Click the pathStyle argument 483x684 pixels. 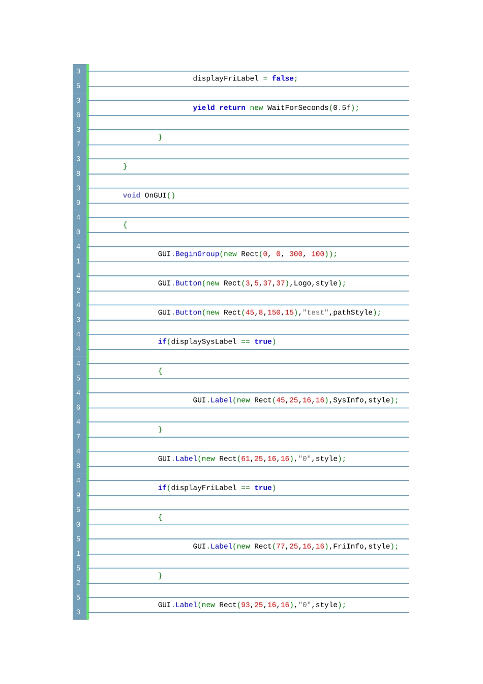353,312
